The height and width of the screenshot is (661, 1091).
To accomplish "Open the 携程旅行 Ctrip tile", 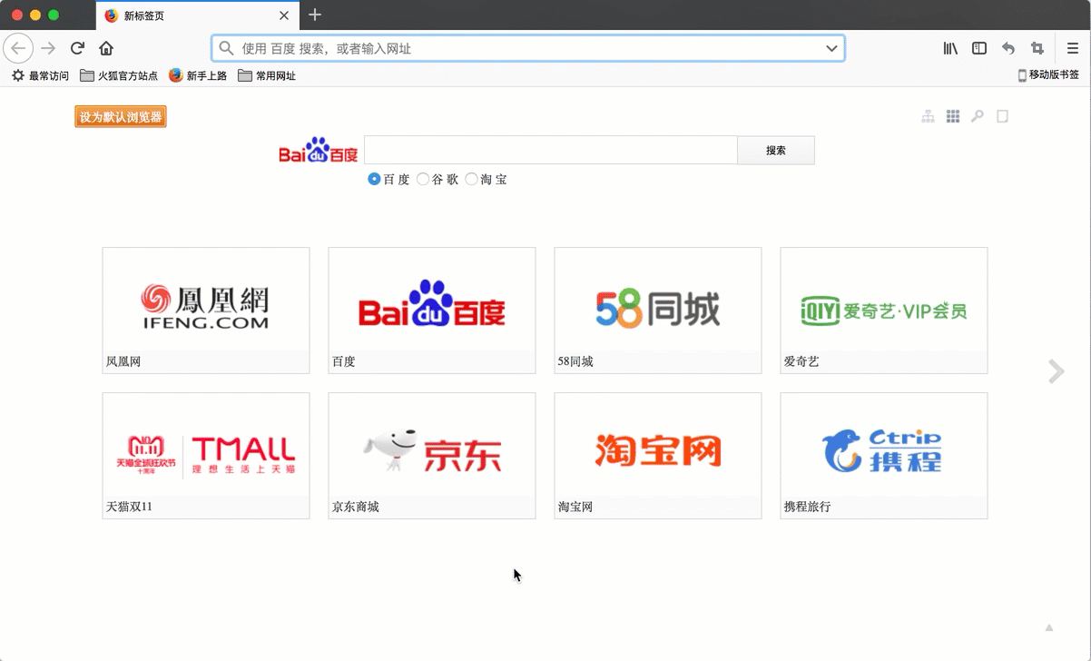I will click(x=884, y=456).
